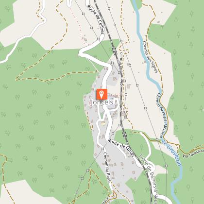
Task: Click the railway level crossing X symbol
Action: pyautogui.click(x=120, y=104)
